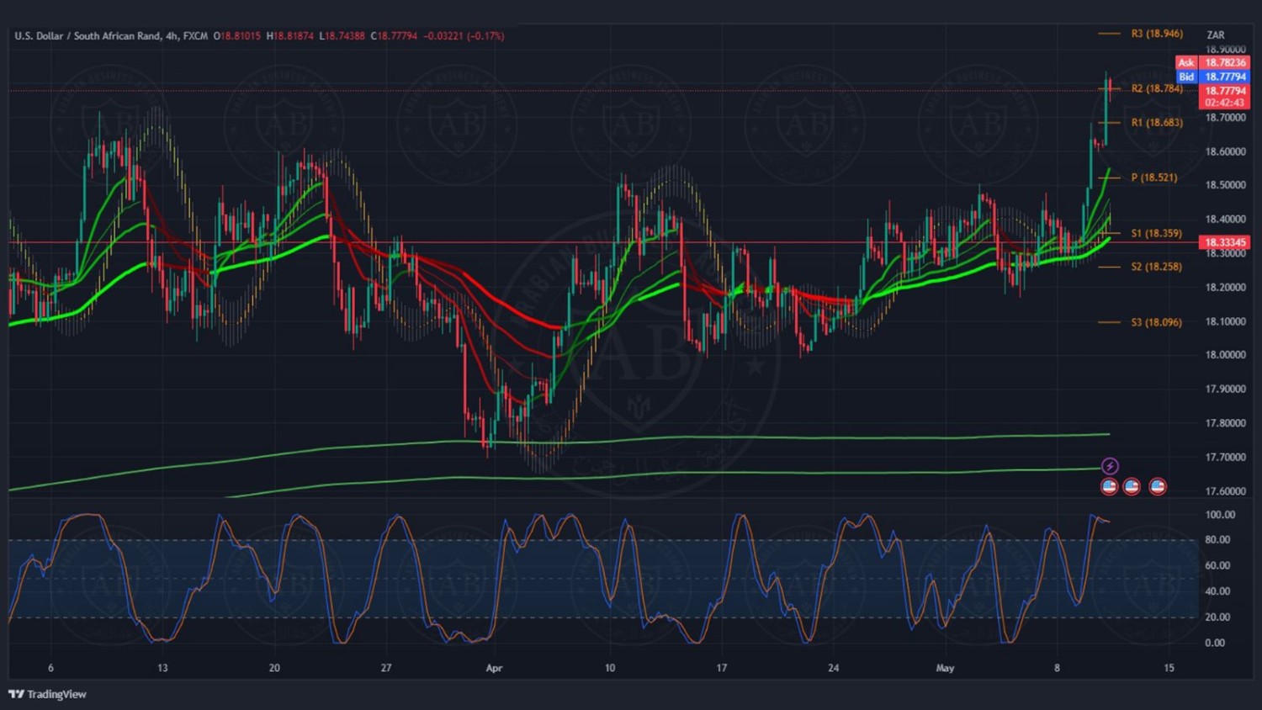The height and width of the screenshot is (710, 1262).
Task: Select the R2 (18.784) pivot label
Action: click(1157, 88)
